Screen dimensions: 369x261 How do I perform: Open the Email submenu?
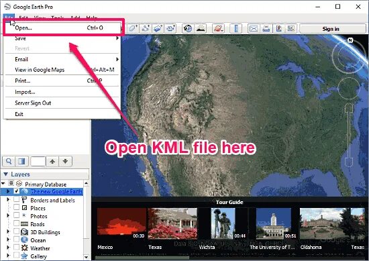tap(62, 59)
